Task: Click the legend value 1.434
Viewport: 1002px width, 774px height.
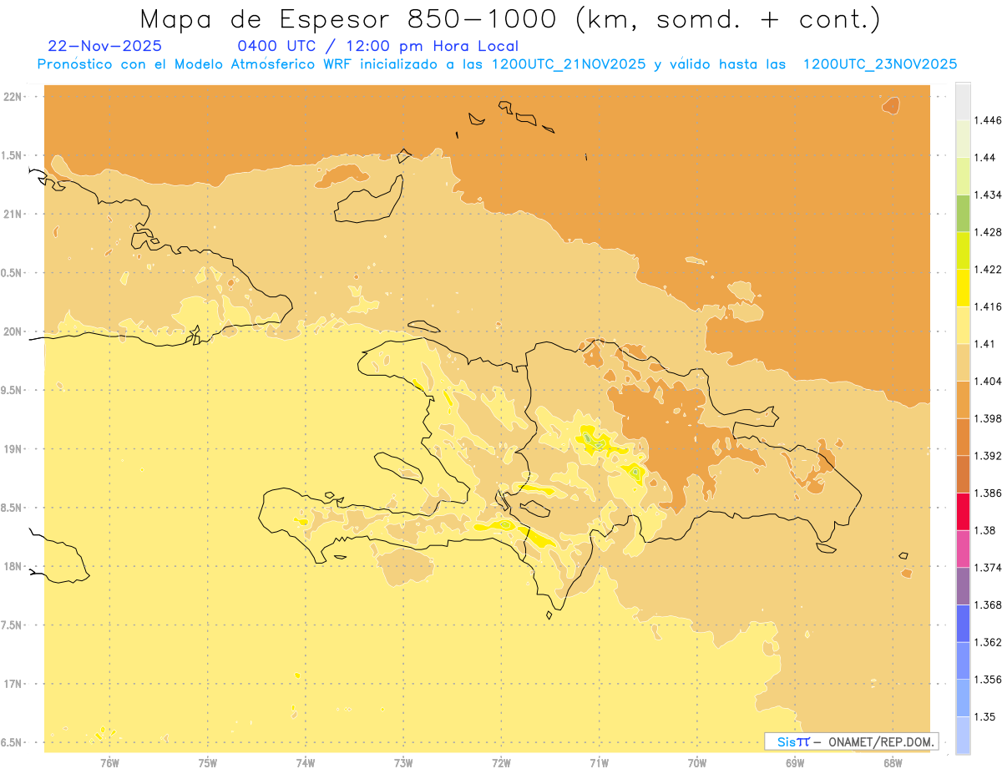Action: [x=988, y=195]
